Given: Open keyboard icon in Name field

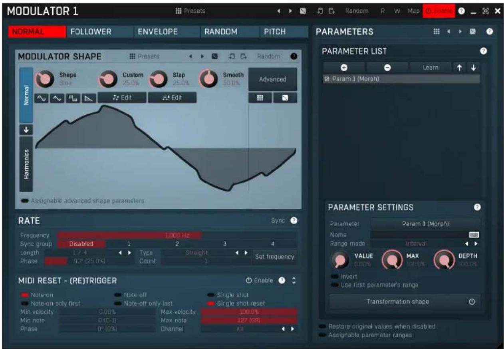Looking at the screenshot, I should (x=474, y=235).
